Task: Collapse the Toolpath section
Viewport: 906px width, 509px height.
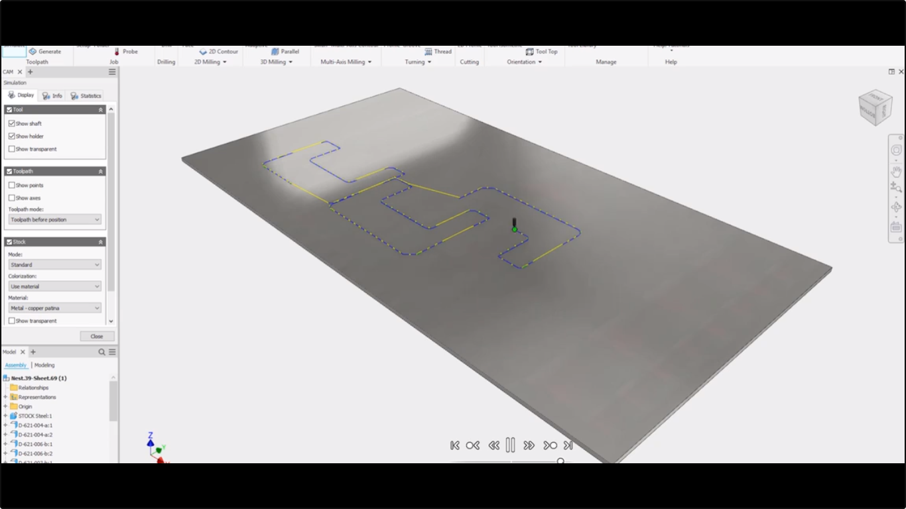Action: (x=101, y=171)
